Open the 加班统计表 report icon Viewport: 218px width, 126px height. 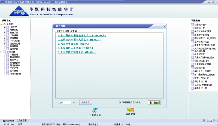(192, 28)
